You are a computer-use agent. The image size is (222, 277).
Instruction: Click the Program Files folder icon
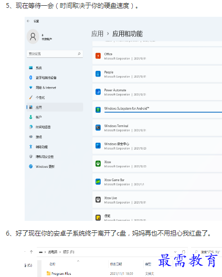point(48,273)
